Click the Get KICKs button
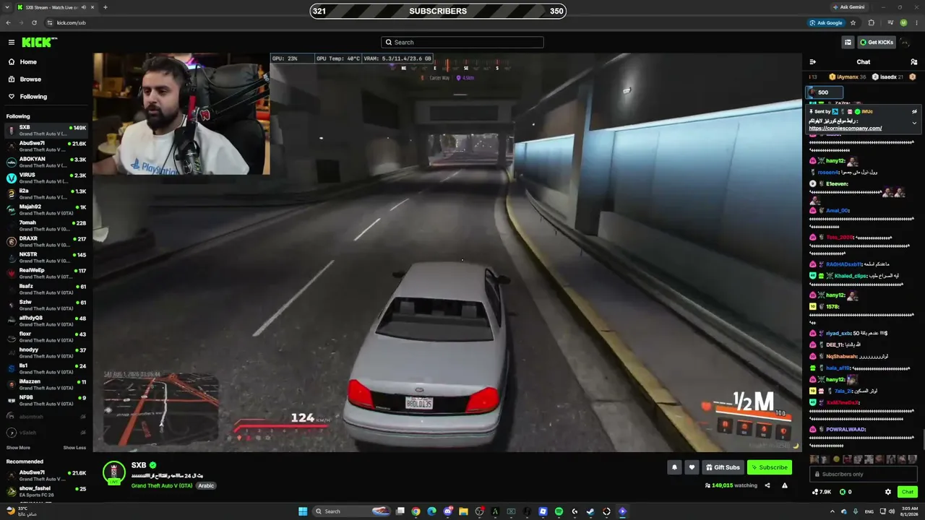The height and width of the screenshot is (520, 925). click(876, 43)
